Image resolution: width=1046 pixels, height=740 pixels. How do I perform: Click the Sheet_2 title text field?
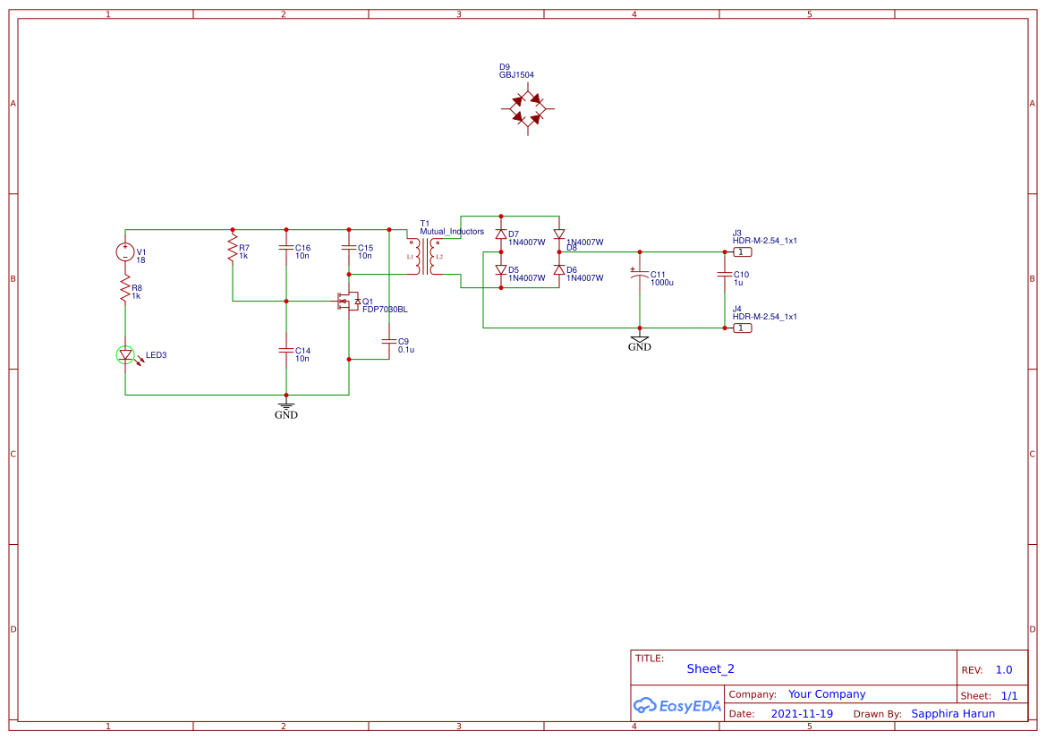point(710,668)
